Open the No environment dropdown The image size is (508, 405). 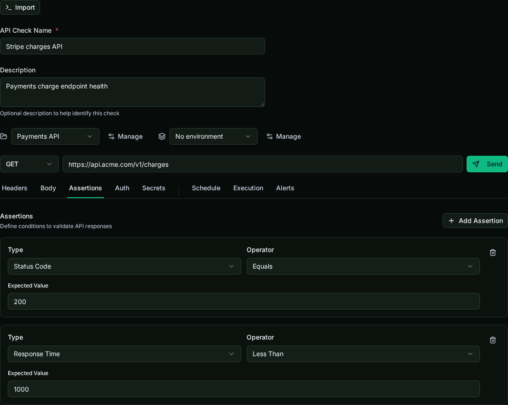click(213, 136)
